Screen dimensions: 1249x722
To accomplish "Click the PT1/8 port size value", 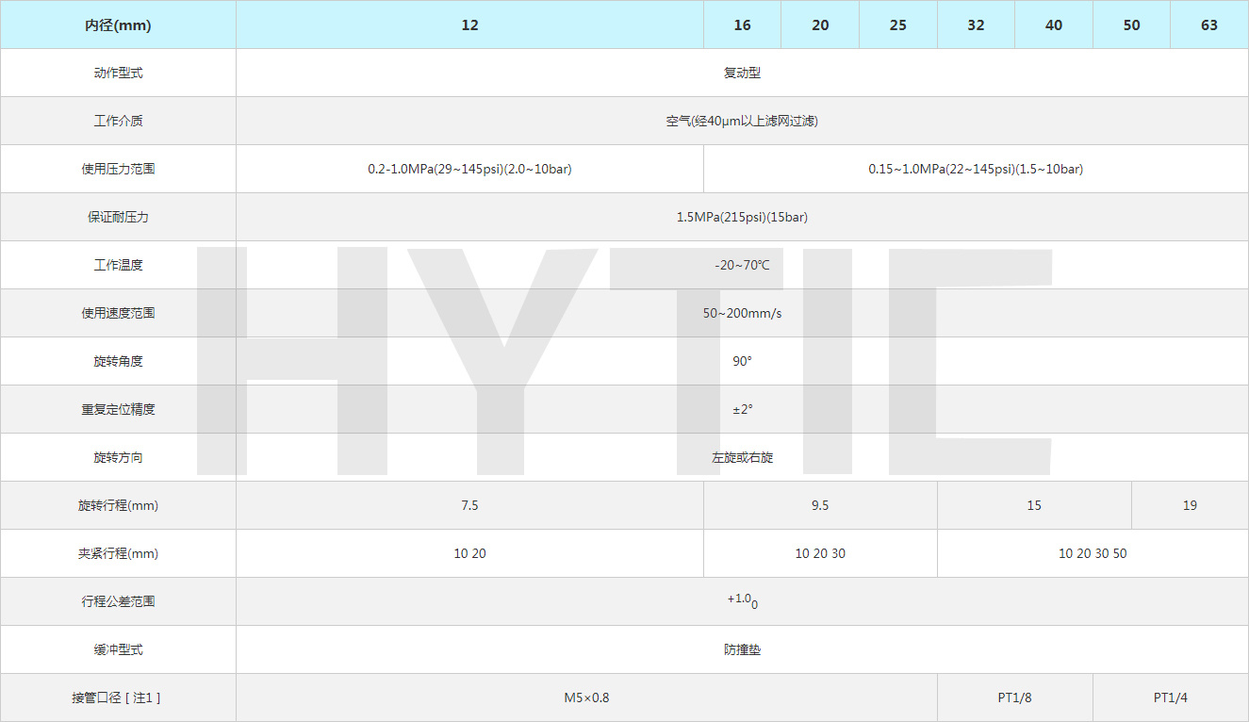I will coord(1015,697).
